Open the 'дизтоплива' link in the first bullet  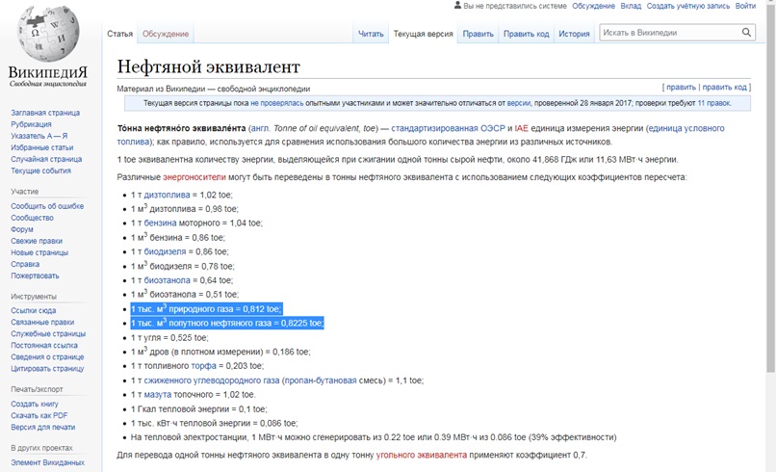click(165, 195)
